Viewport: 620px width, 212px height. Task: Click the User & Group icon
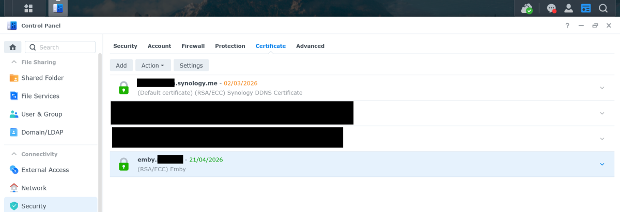click(x=14, y=114)
